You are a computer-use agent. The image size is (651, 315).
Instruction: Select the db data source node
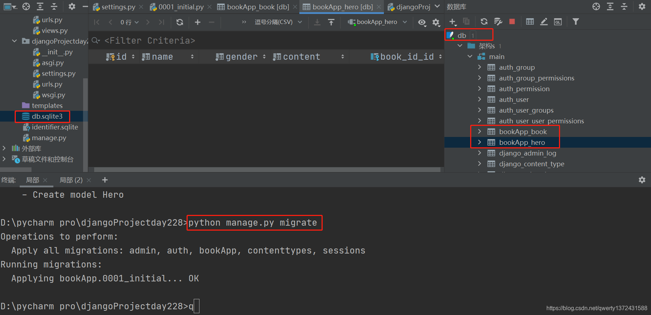[462, 35]
